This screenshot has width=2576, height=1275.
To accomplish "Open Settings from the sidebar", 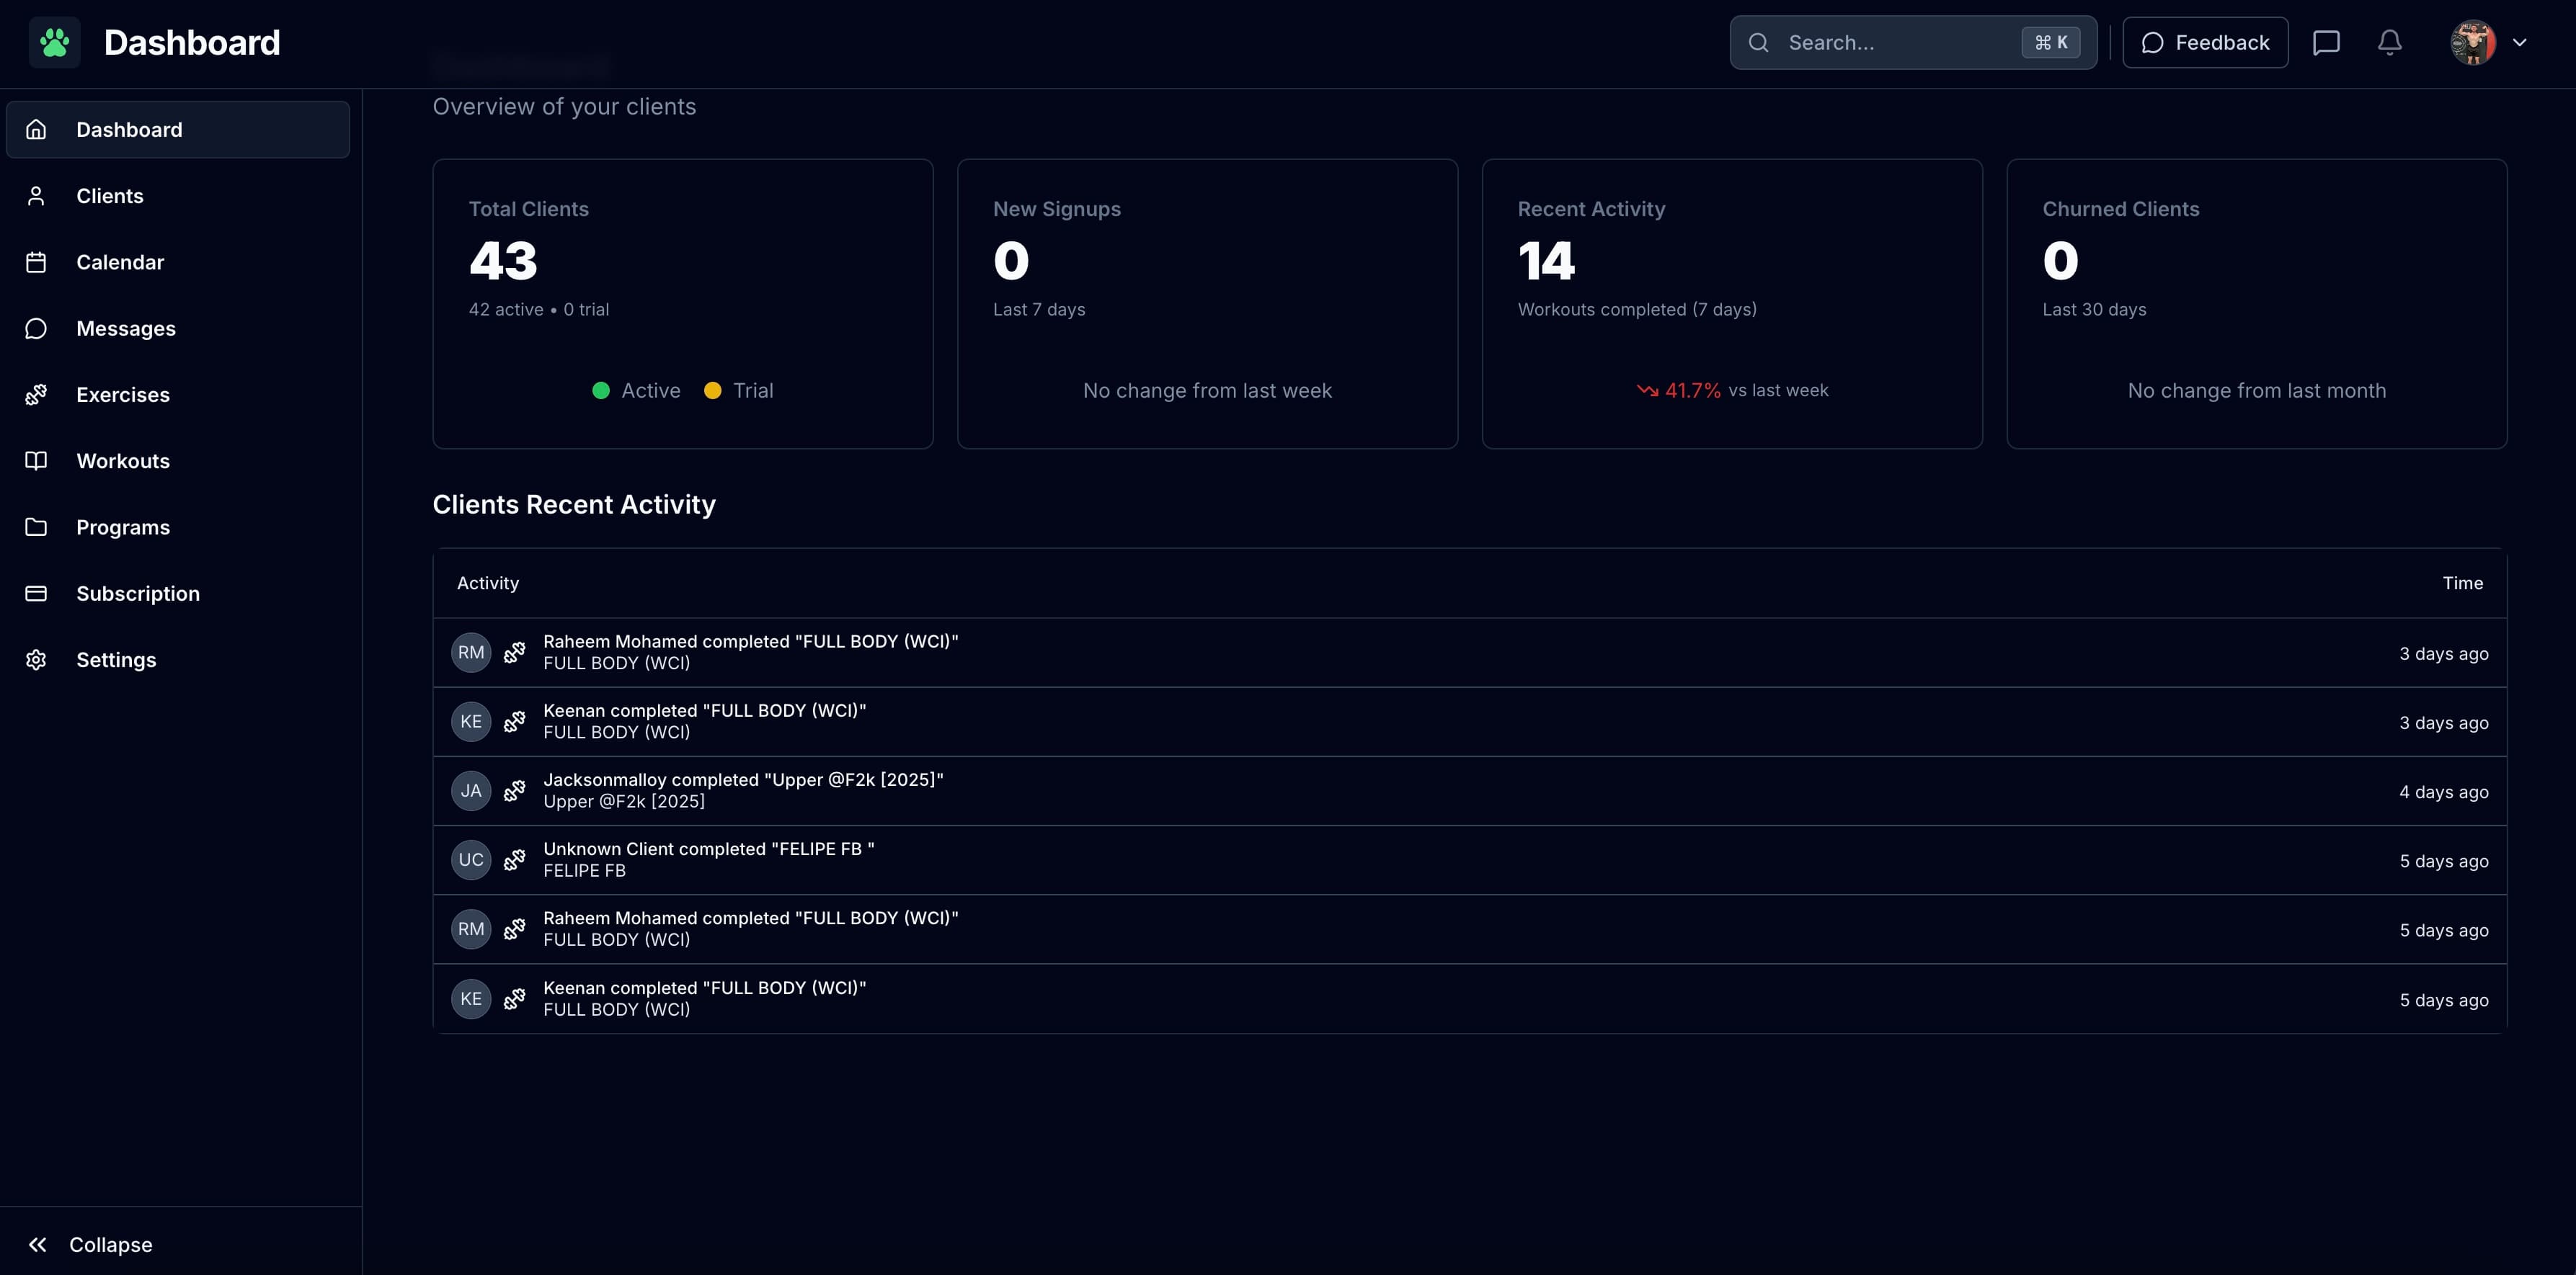I will point(116,660).
